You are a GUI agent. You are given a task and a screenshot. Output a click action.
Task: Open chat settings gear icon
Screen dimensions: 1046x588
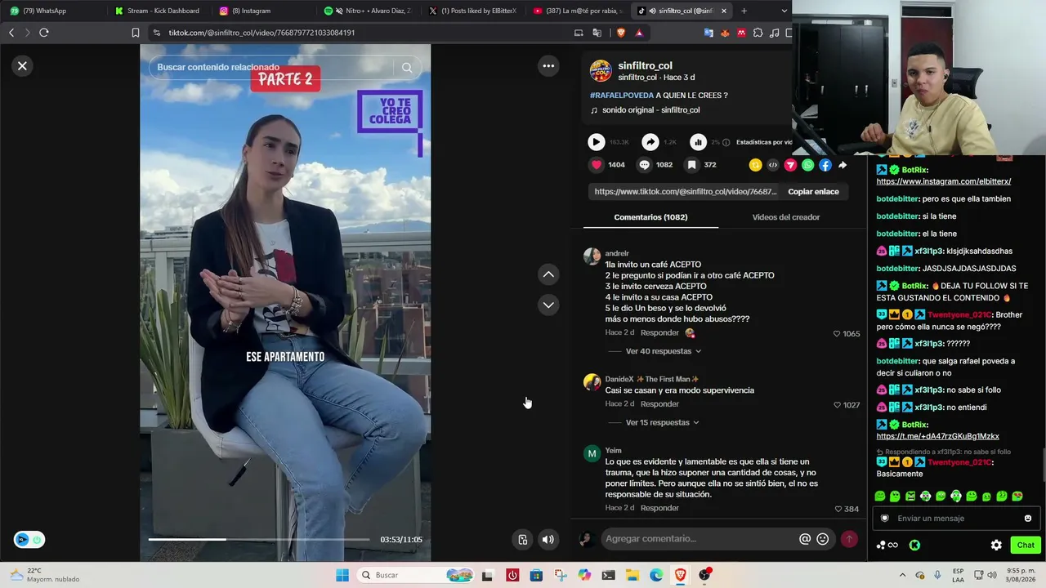click(x=996, y=545)
